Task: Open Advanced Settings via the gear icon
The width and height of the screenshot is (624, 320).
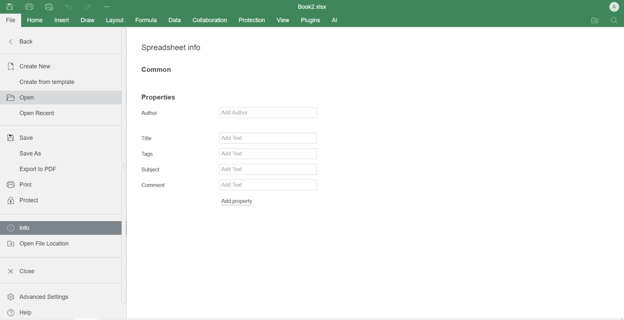Action: [x=11, y=297]
